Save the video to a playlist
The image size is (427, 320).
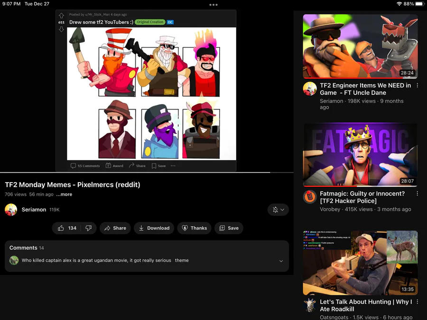(x=229, y=228)
